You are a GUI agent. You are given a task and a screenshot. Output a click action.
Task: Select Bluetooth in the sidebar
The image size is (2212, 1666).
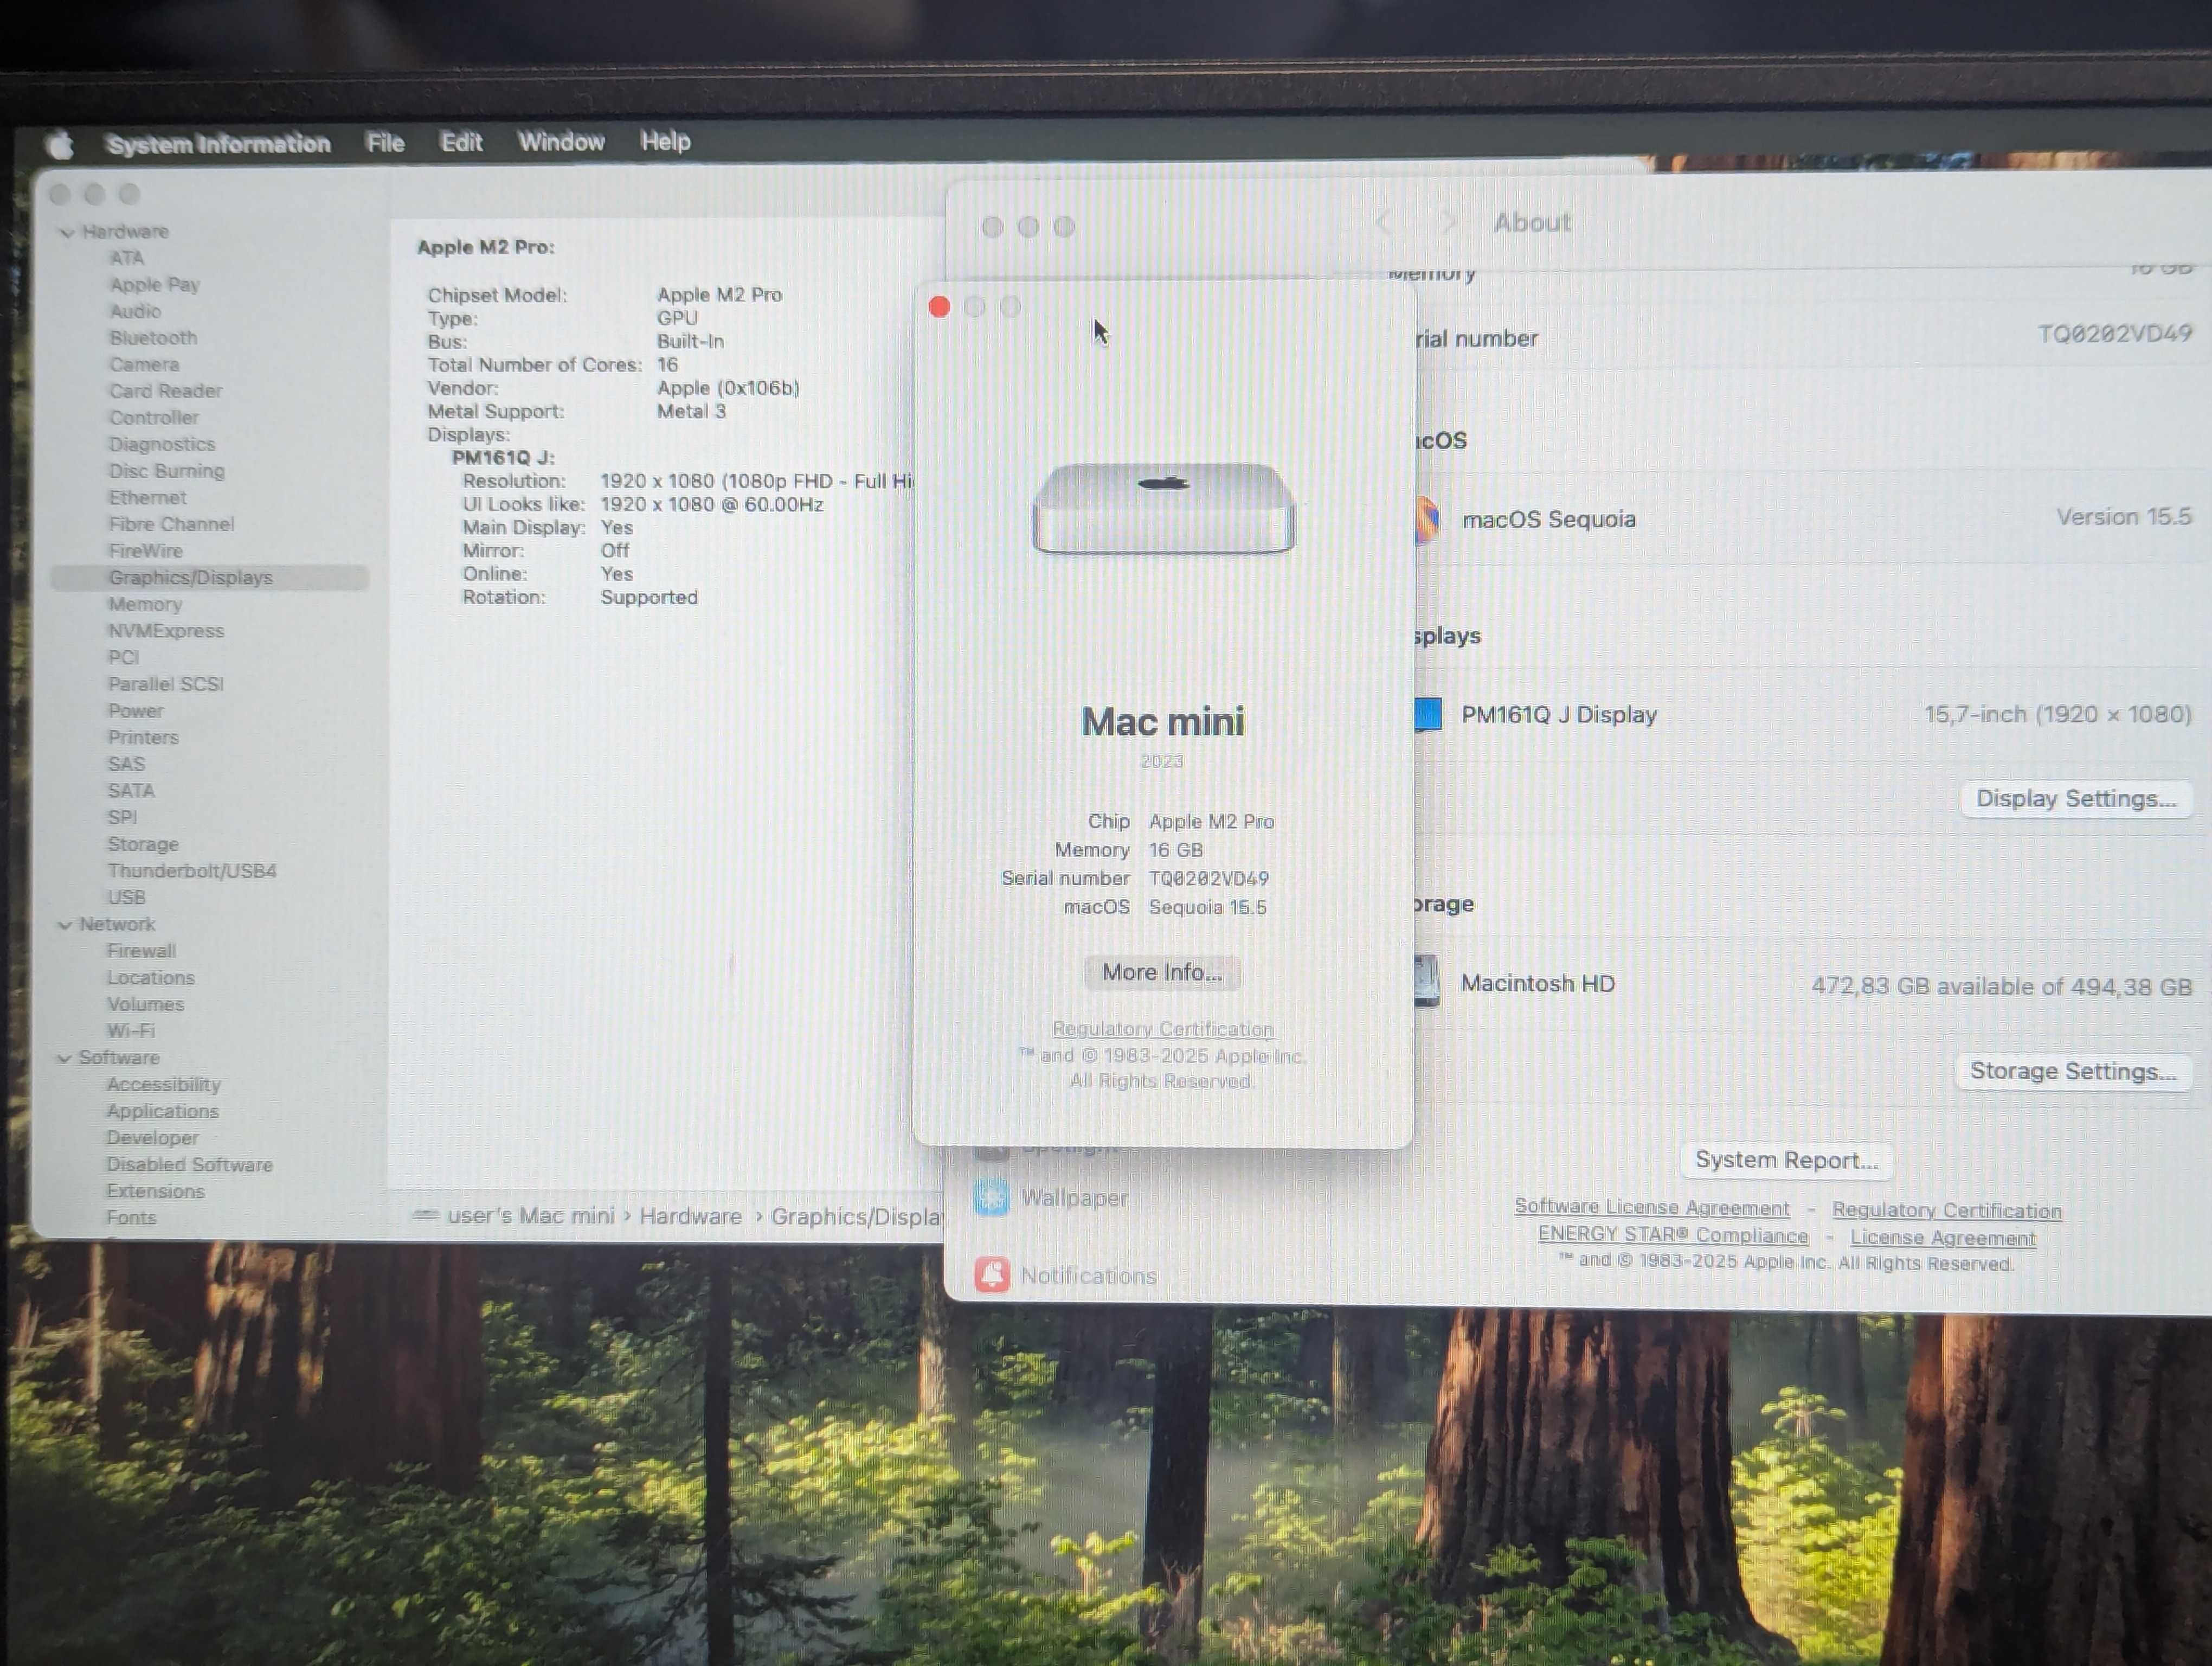(153, 338)
